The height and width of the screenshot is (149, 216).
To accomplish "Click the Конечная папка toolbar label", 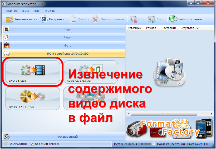I will point(26,19).
